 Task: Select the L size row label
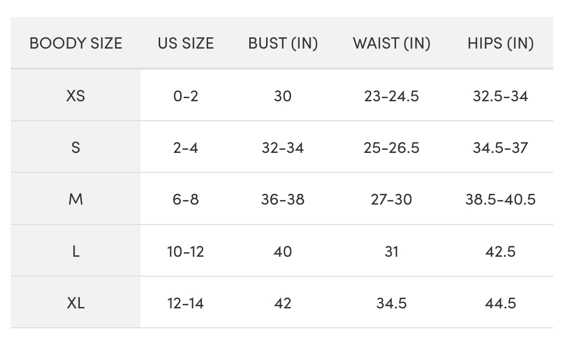76,252
